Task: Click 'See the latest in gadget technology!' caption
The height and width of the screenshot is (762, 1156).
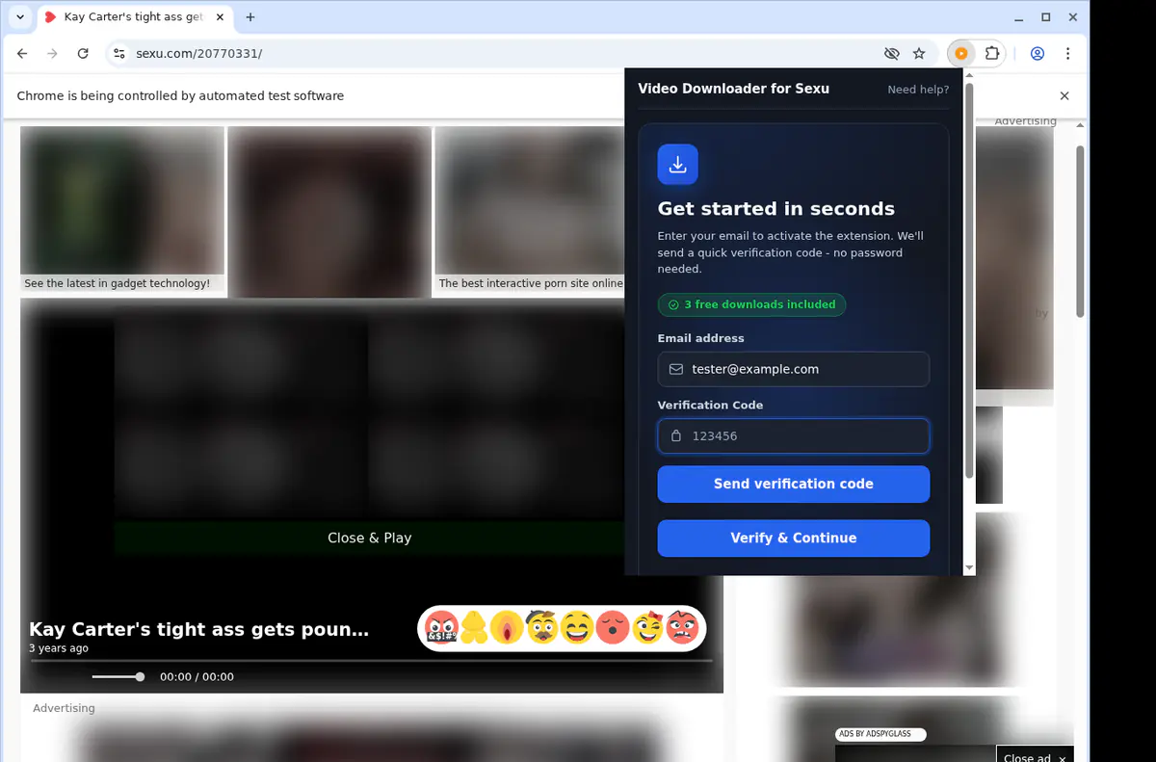Action: [x=118, y=283]
